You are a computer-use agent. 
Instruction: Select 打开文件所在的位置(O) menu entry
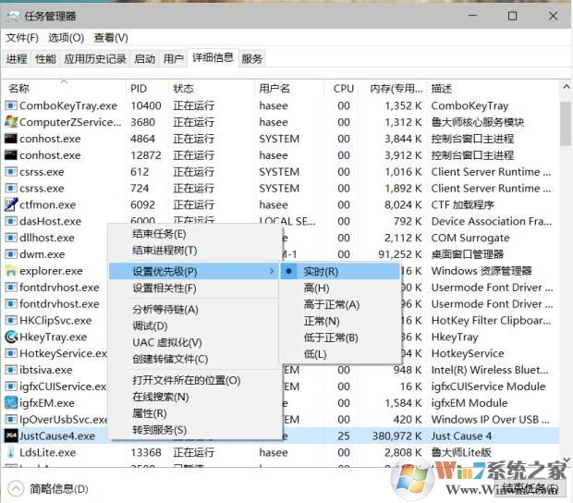point(186,380)
